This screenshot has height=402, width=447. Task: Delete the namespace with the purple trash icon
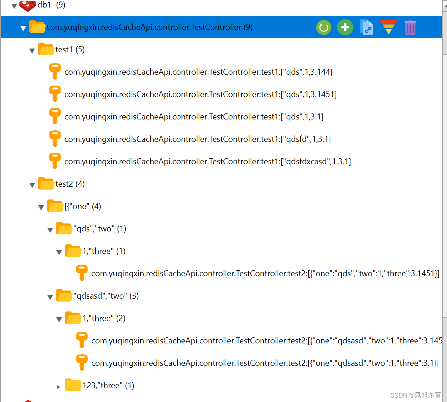click(410, 28)
